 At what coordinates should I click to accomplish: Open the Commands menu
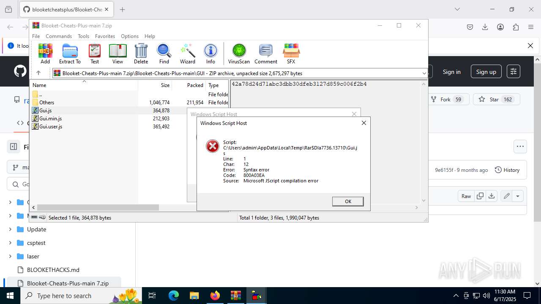tap(59, 36)
